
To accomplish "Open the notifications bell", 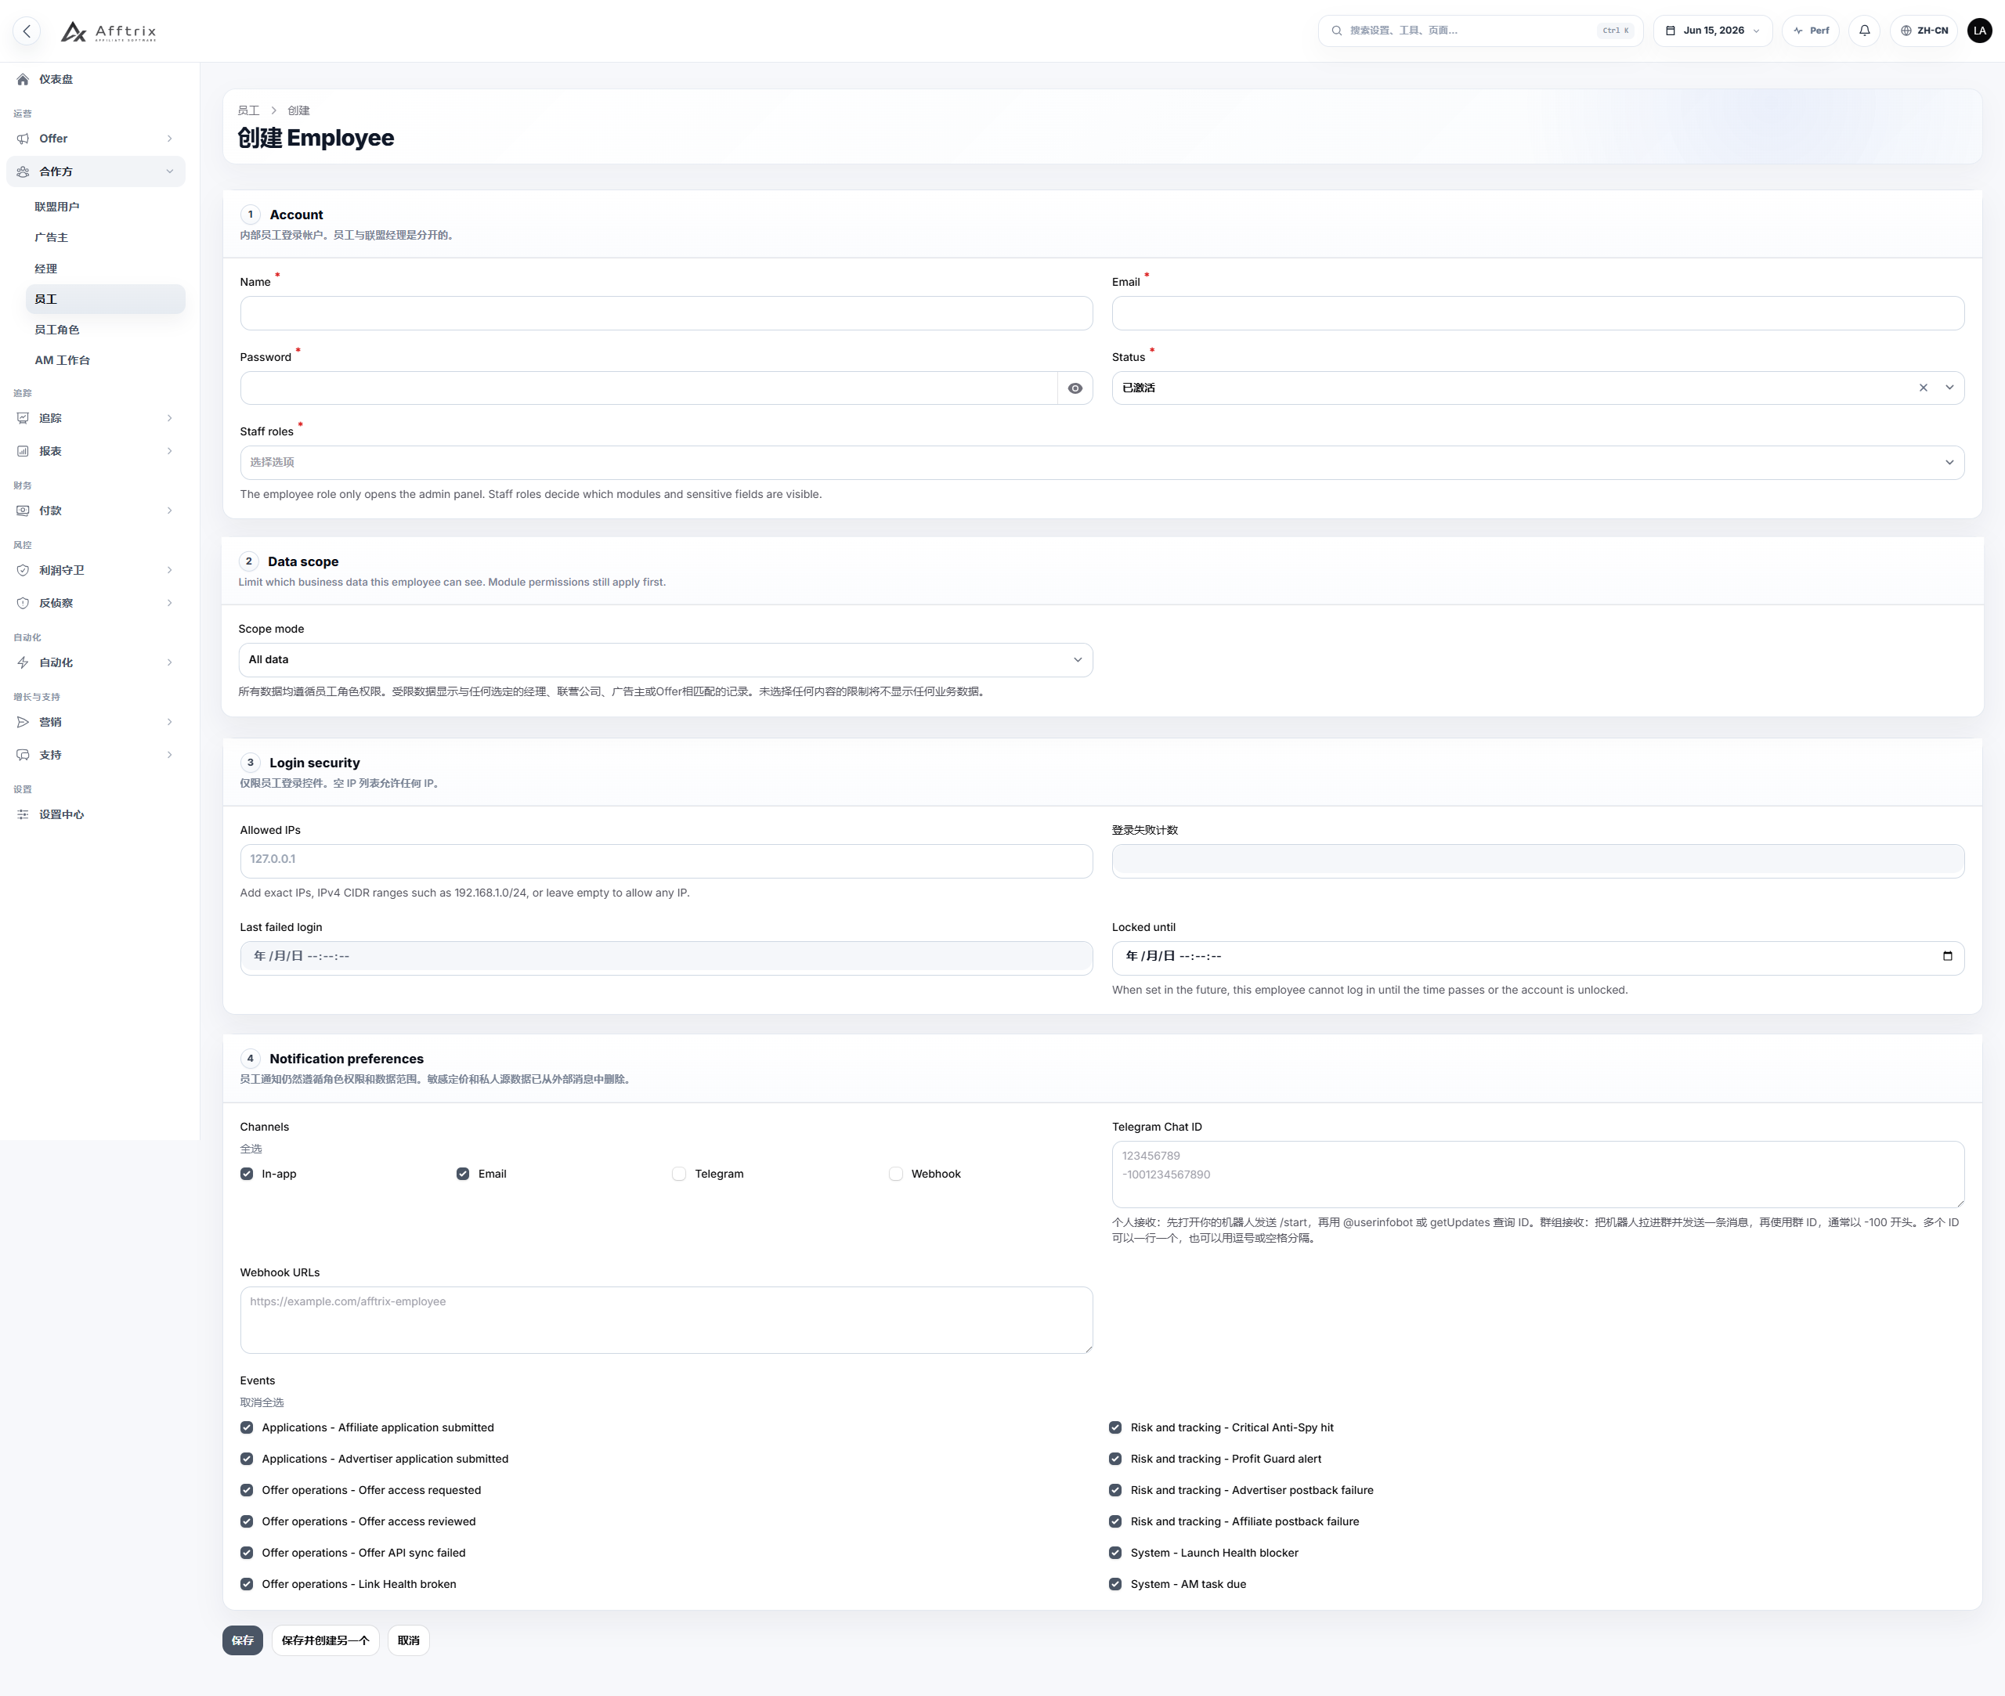I will [1865, 31].
